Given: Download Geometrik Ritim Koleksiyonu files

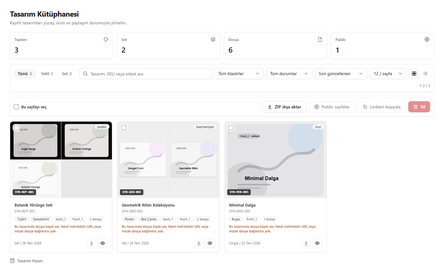Looking at the screenshot, I should (x=199, y=243).
